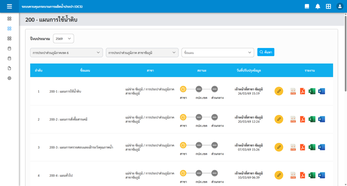Viewport: 347px width, 186px height.
Task: Edit plan 200-1 with pencil button
Action: click(279, 91)
